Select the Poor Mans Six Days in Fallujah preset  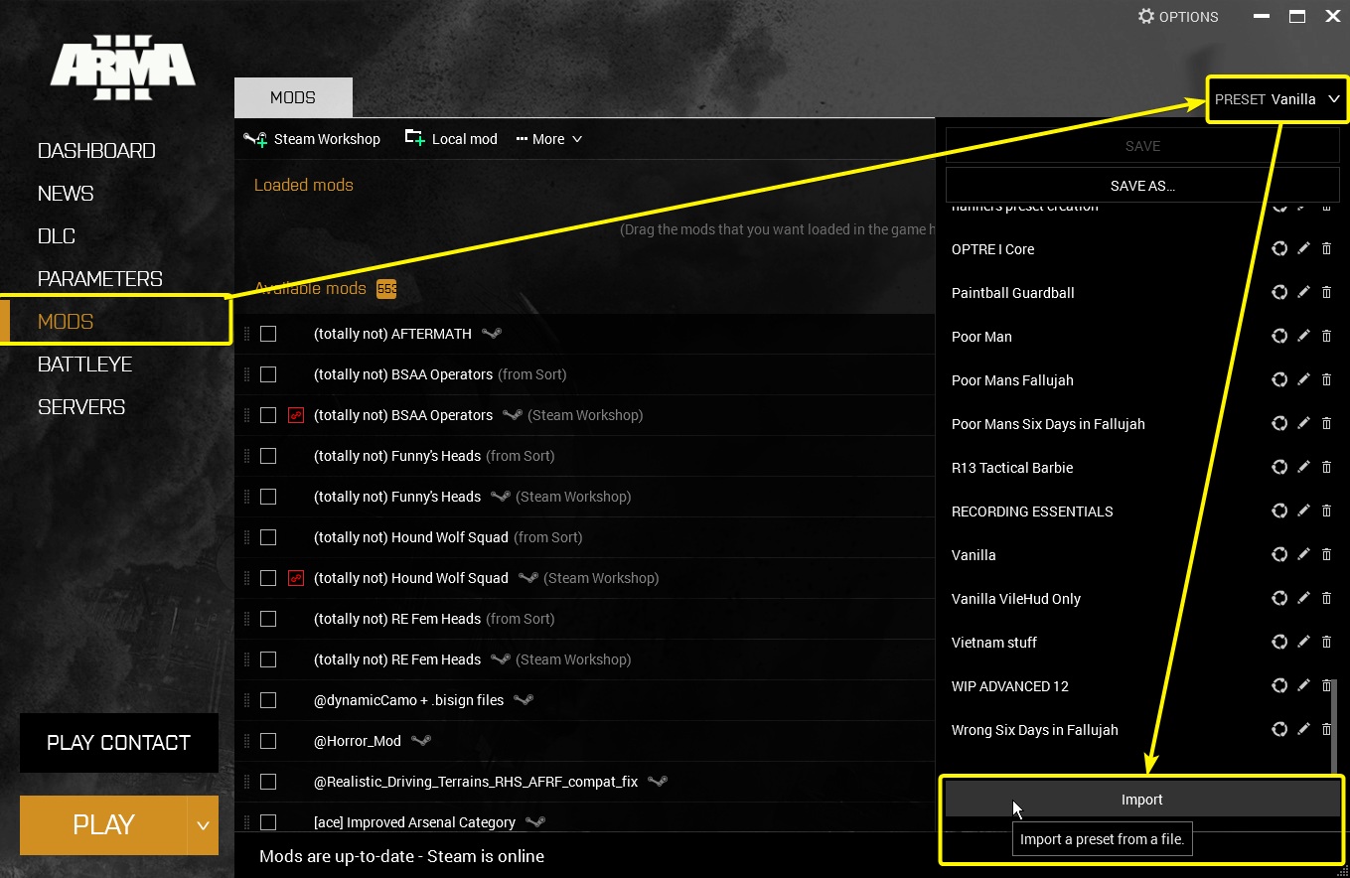tap(1048, 424)
